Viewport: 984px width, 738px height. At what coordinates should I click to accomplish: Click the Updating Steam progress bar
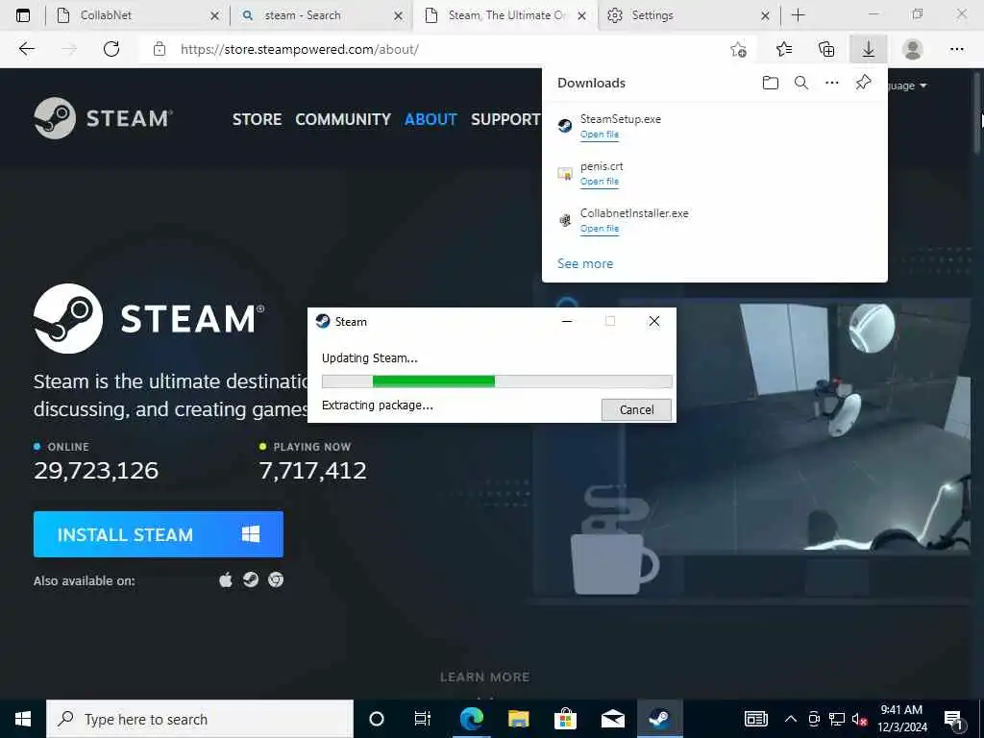[x=497, y=381]
